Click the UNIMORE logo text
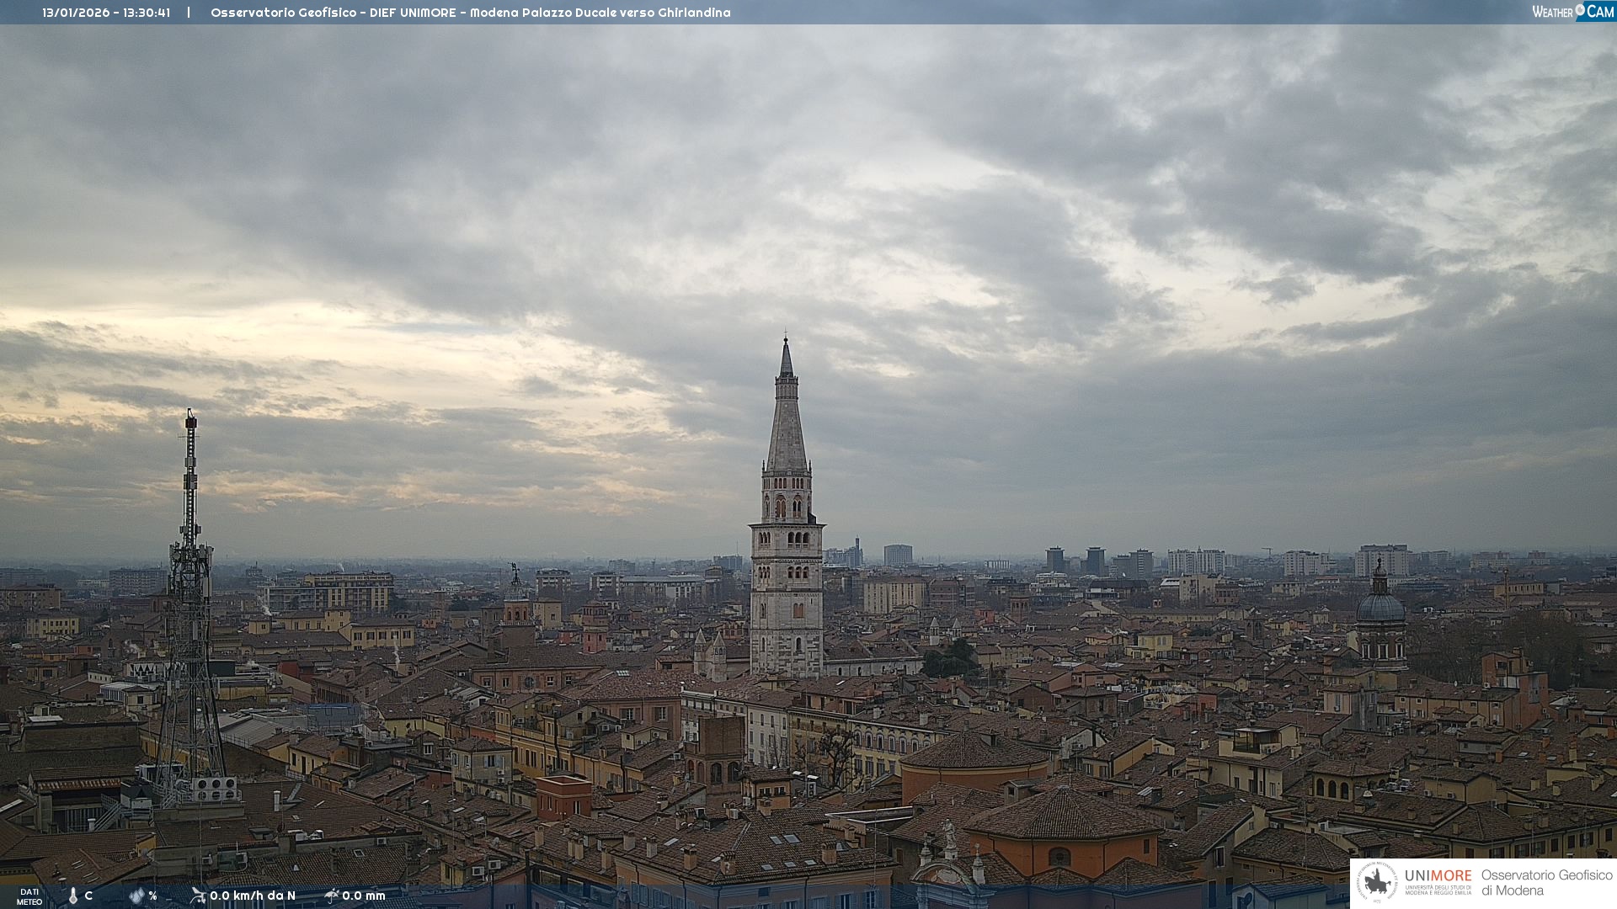Viewport: 1617px width, 909px height. [1438, 876]
